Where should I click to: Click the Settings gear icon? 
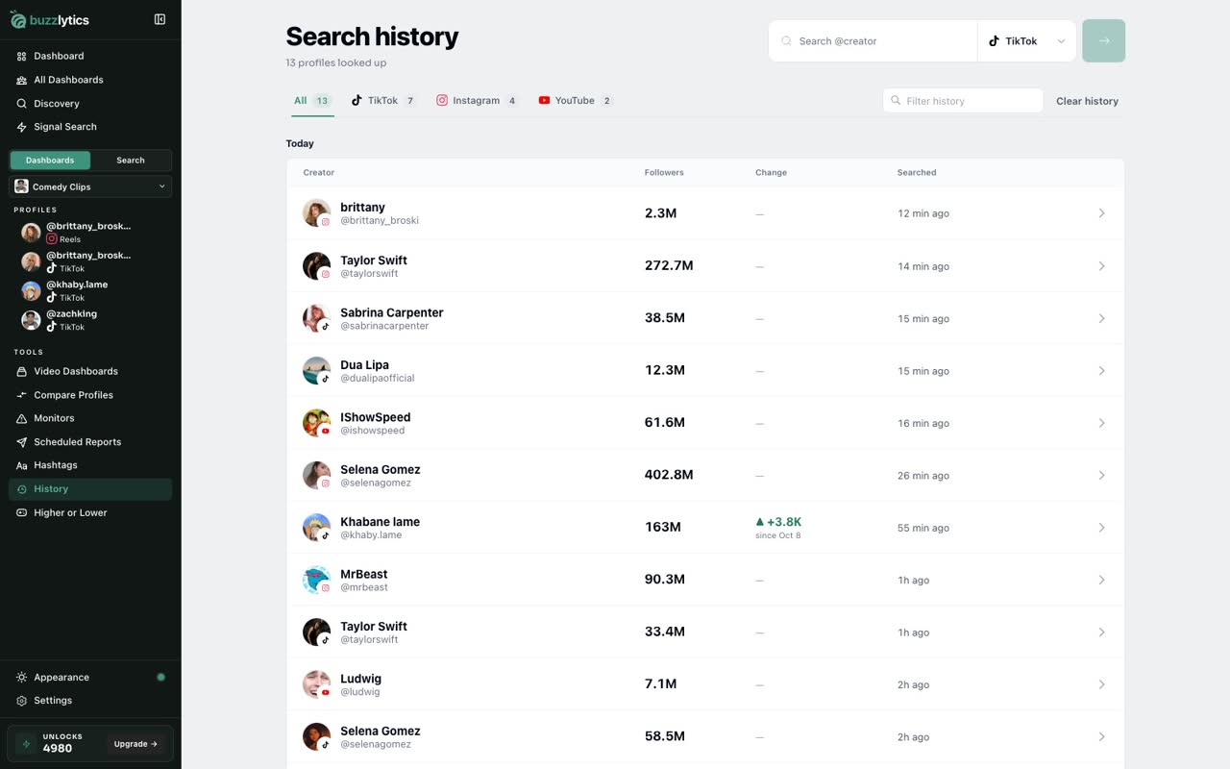coord(21,701)
